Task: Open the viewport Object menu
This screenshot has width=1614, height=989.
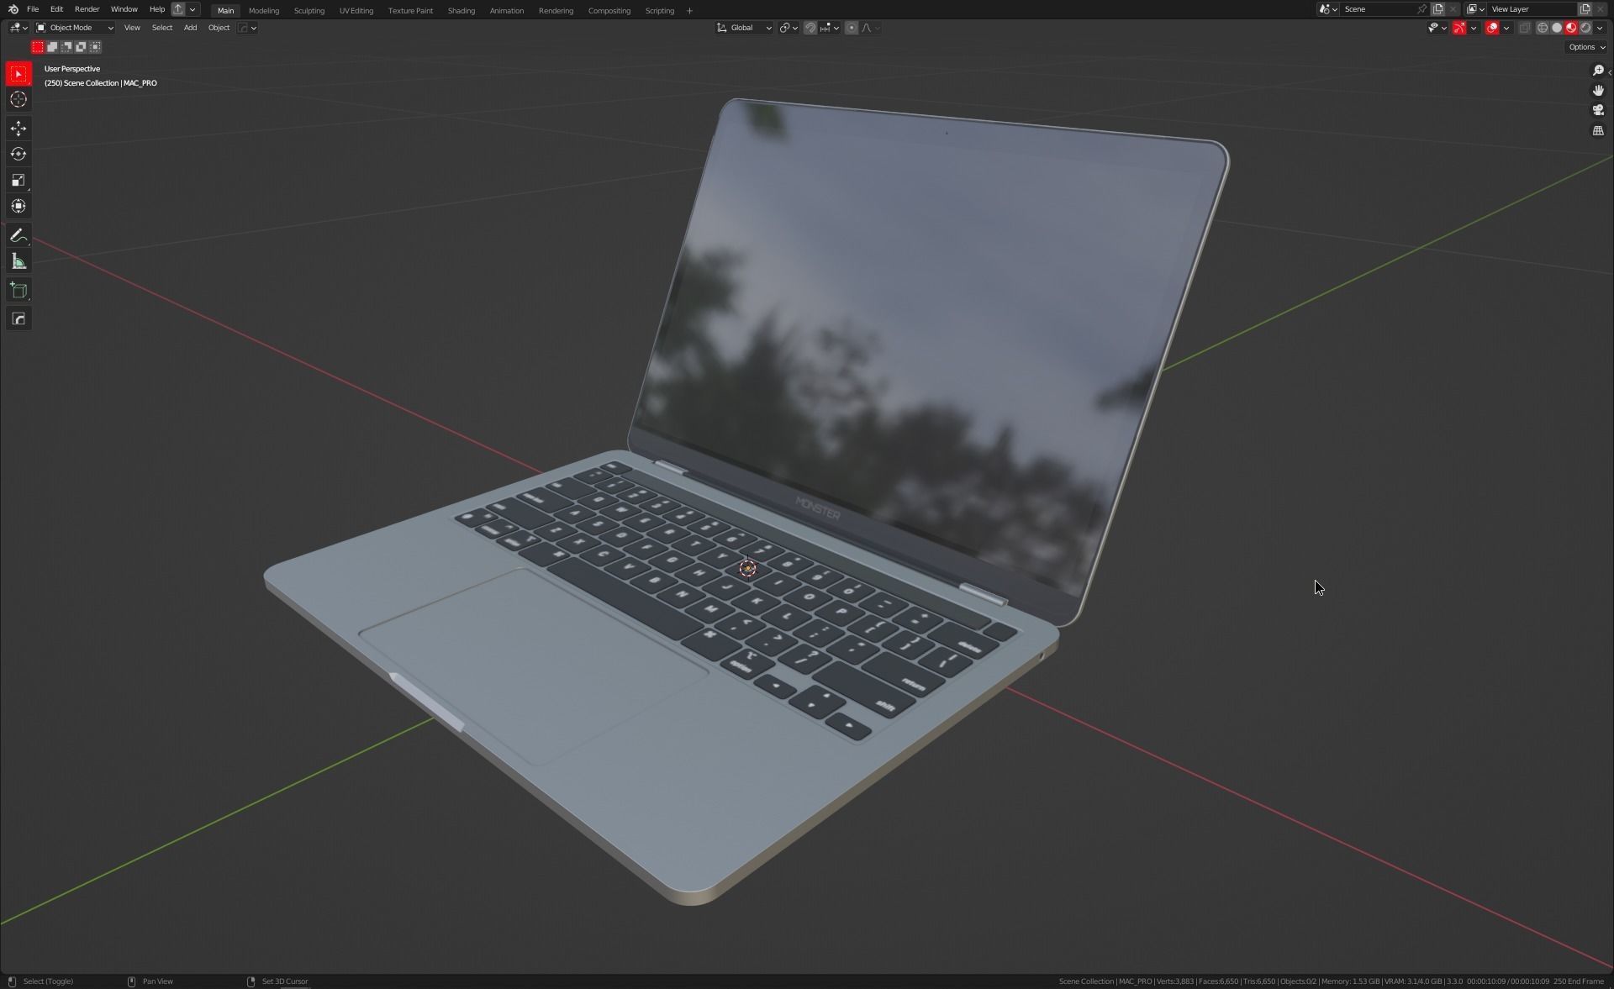Action: (x=219, y=28)
